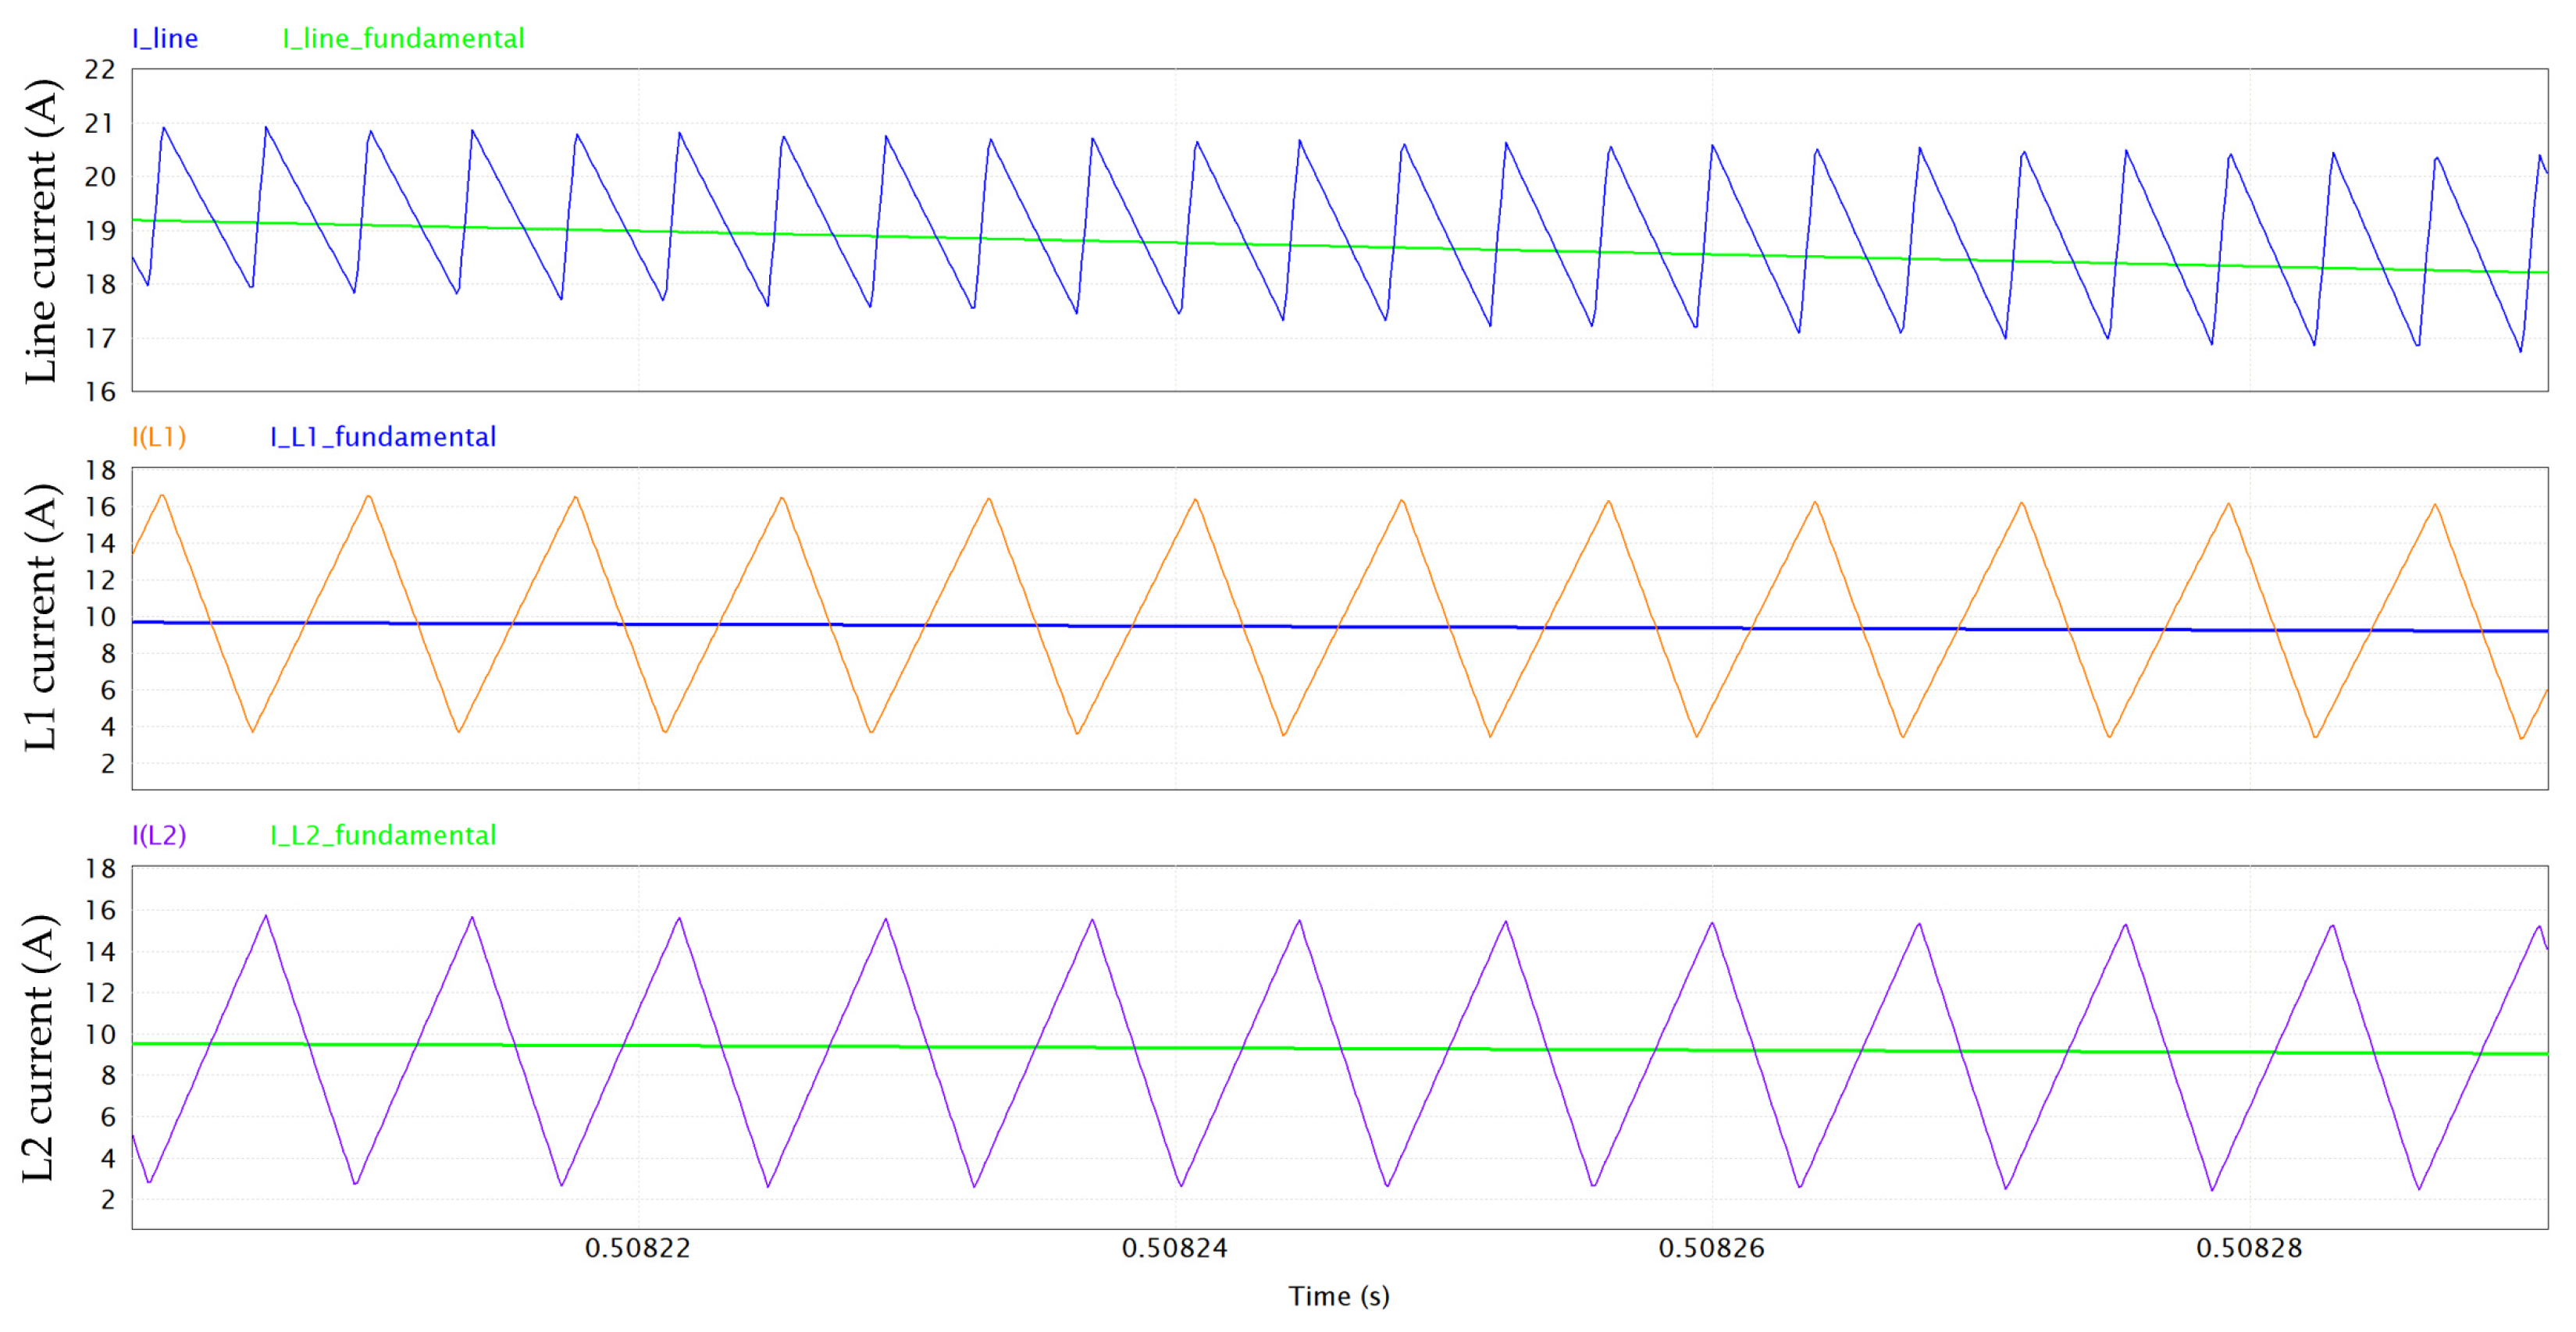Image resolution: width=2576 pixels, height=1332 pixels.
Task: Click first peak of blue I_line sawtooth
Action: [x=164, y=127]
